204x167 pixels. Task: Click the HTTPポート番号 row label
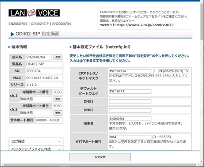(x=88, y=142)
